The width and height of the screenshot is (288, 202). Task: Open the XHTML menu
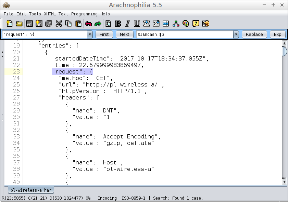(50, 14)
